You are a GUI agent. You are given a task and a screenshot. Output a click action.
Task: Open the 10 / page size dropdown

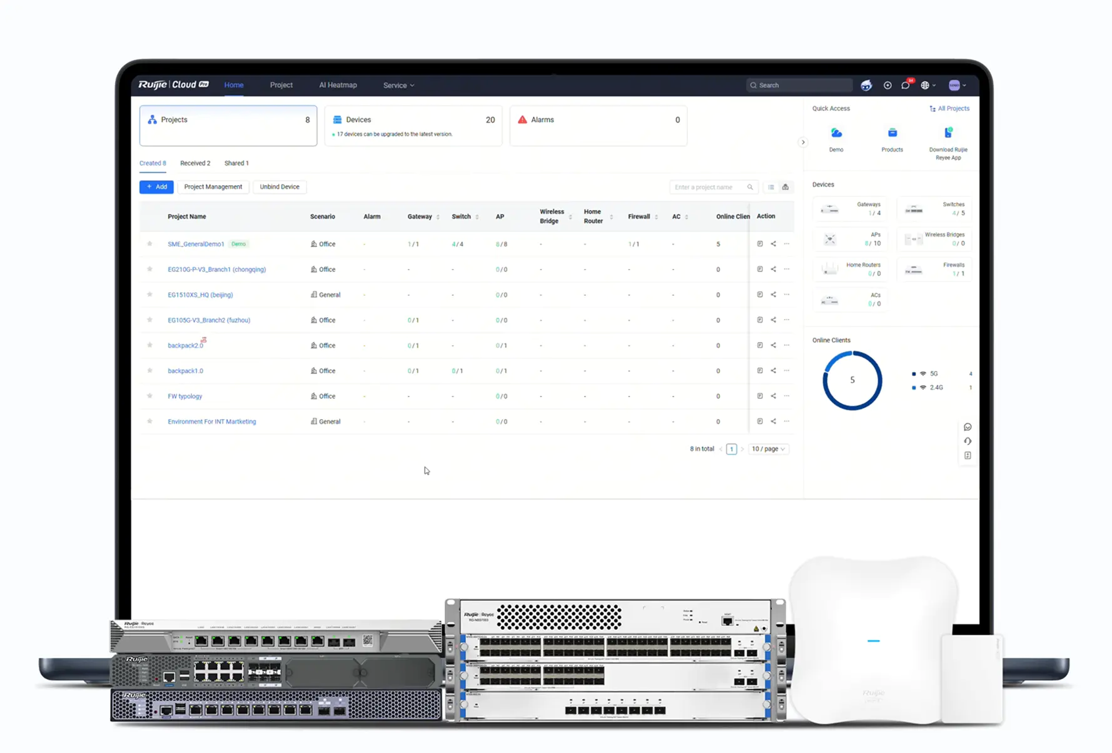[x=768, y=449]
